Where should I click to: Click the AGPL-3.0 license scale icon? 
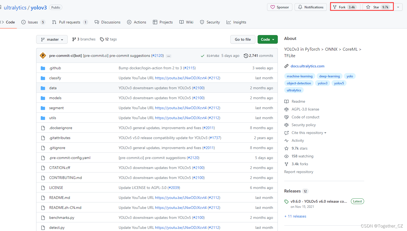pyautogui.click(x=286, y=109)
